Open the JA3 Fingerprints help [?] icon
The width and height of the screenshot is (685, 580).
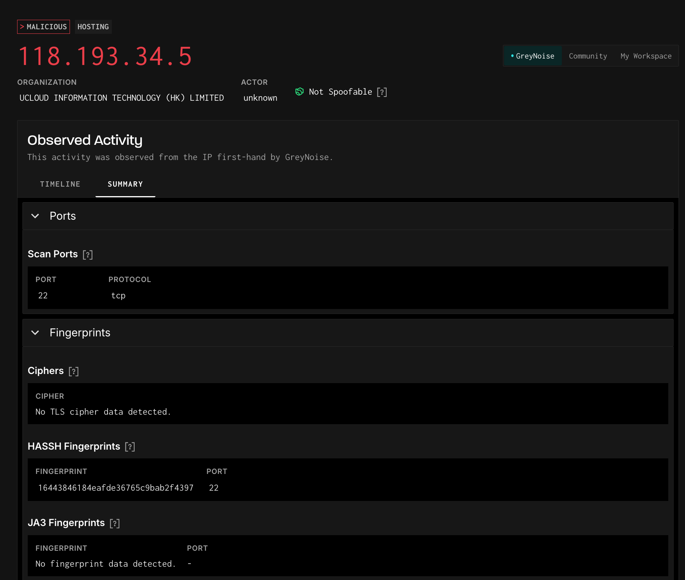[x=115, y=523]
